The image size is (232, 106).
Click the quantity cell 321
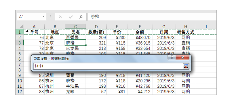[96, 43]
